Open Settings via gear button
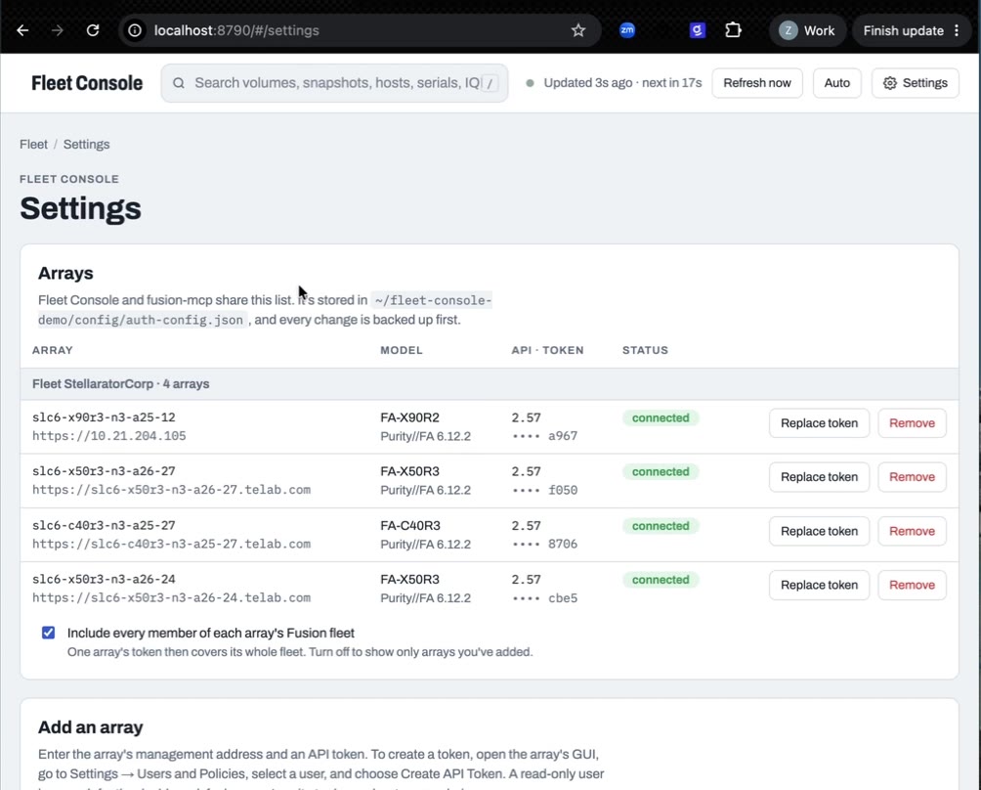The width and height of the screenshot is (981, 790). point(915,83)
